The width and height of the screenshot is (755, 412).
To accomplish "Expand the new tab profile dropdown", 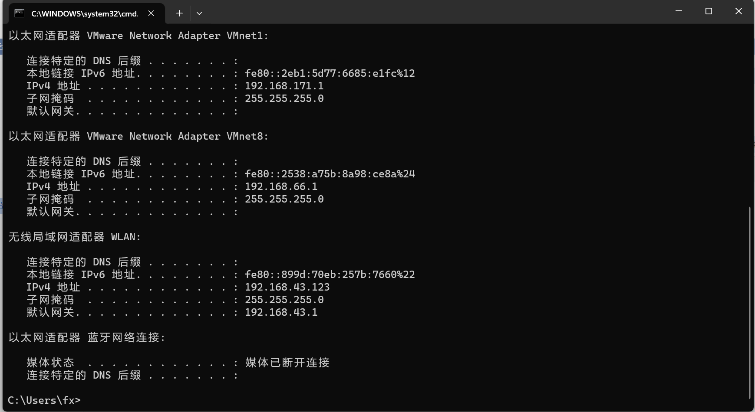I will point(199,13).
